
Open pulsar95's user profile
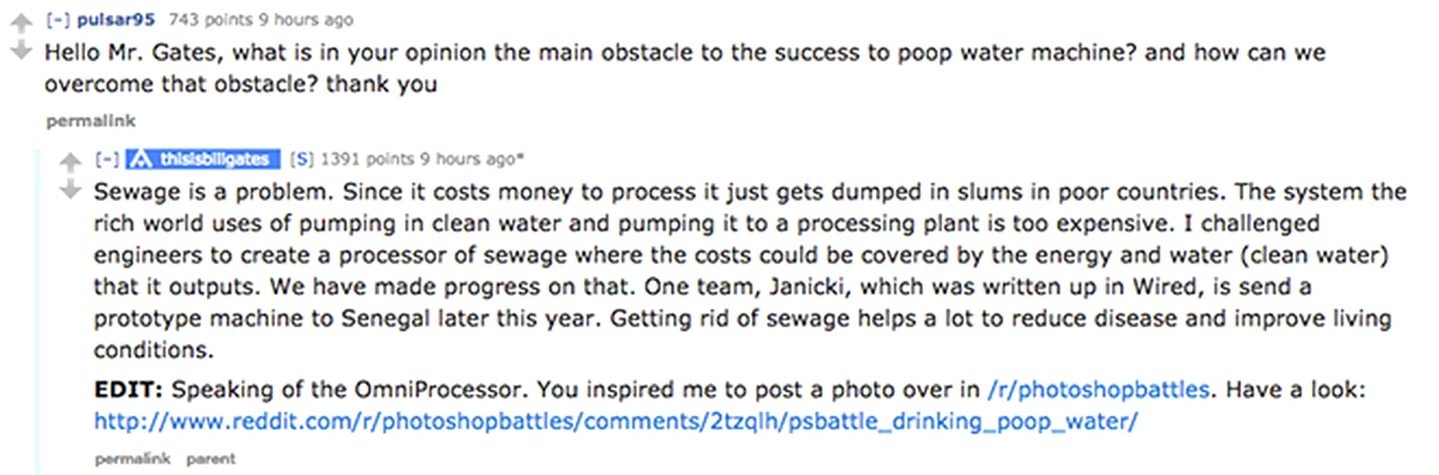point(115,20)
